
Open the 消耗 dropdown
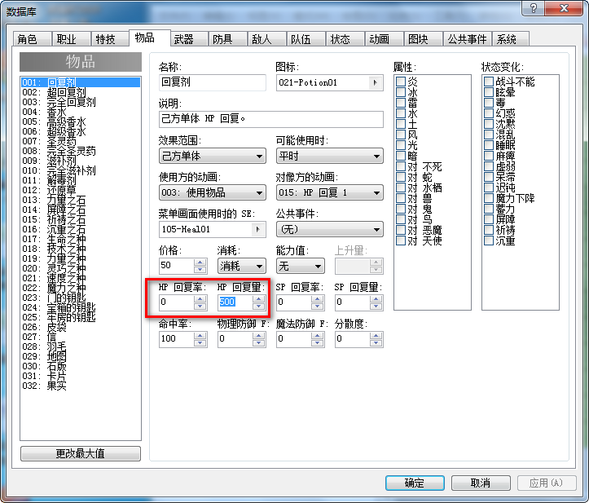click(241, 266)
